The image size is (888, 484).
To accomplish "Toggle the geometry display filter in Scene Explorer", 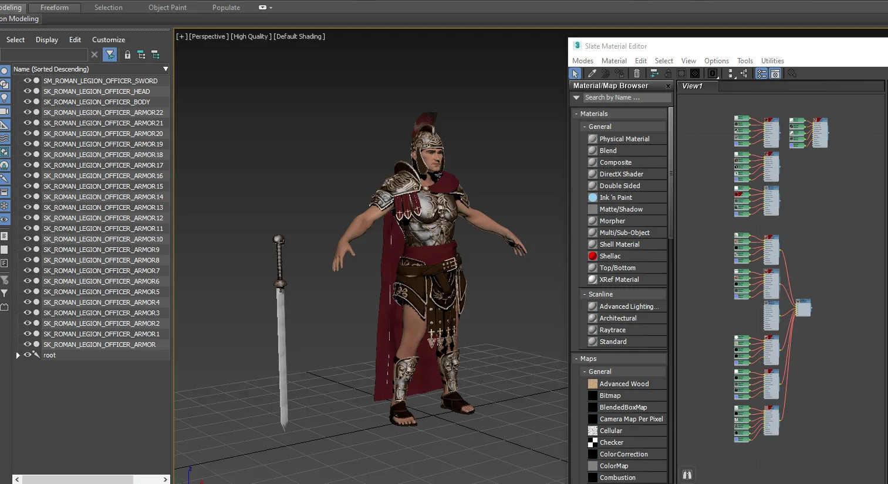I will tap(4, 70).
